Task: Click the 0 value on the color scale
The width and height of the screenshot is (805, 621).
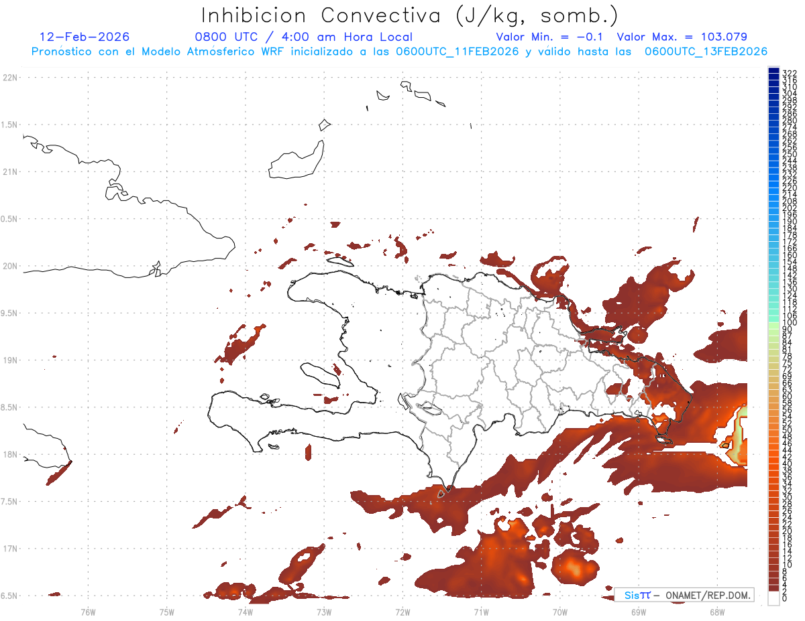Action: (785, 598)
